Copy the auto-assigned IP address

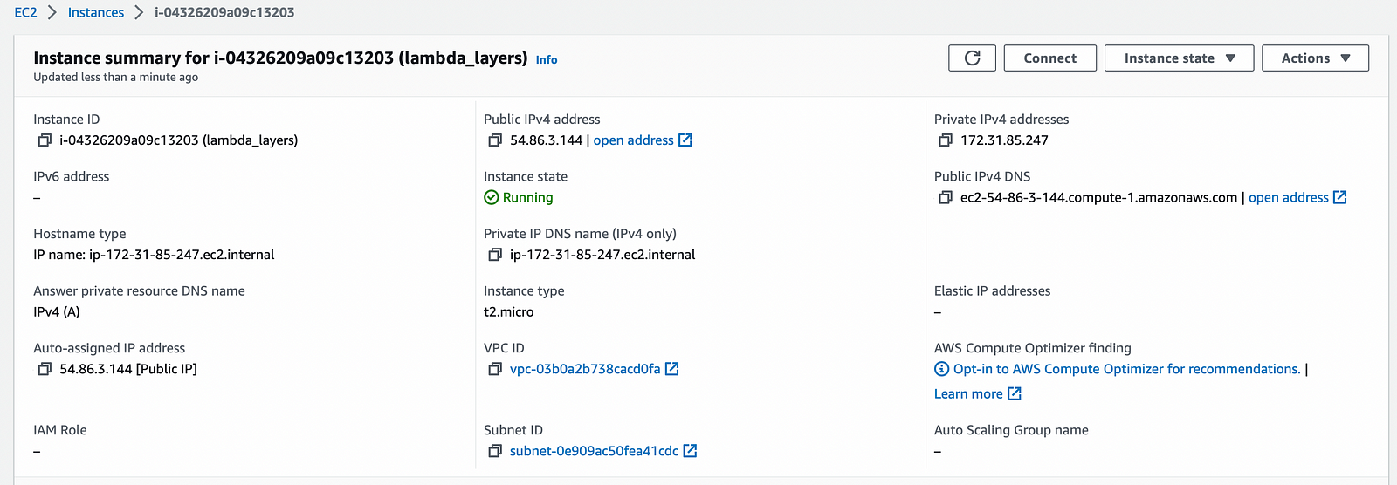[x=45, y=369]
